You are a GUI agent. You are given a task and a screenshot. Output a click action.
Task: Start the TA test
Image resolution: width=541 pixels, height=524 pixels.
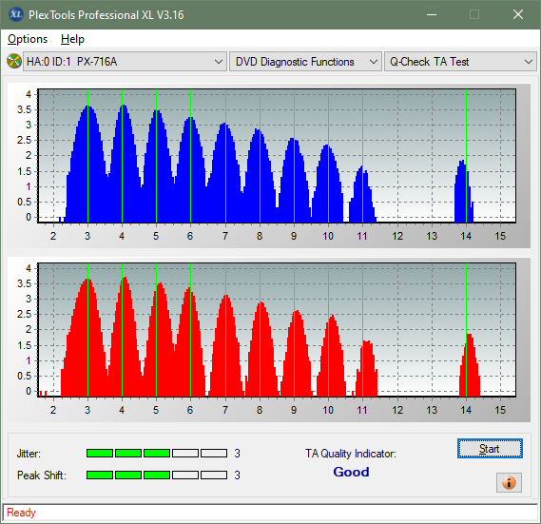tap(490, 449)
